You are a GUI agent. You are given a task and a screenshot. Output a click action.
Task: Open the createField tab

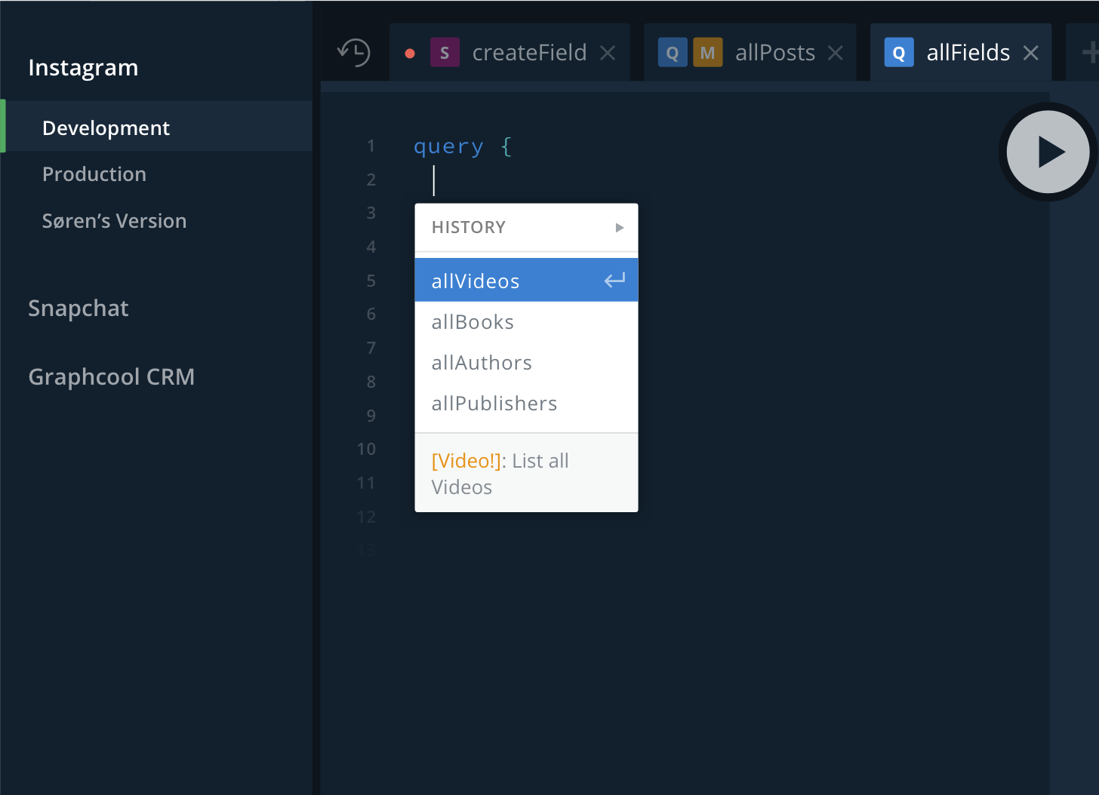[529, 52]
